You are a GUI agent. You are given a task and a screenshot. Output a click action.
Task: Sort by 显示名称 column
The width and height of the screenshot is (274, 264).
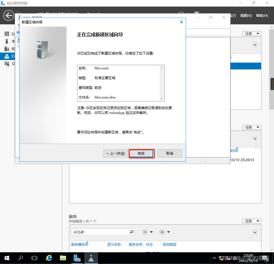(114, 245)
